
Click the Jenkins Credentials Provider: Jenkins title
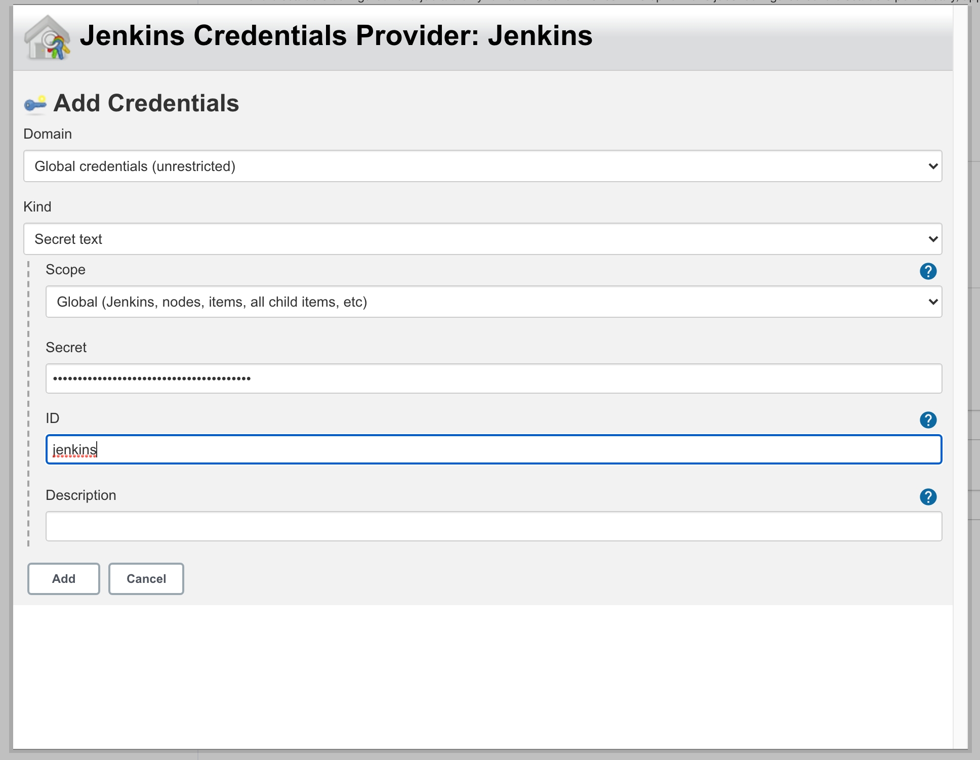336,36
